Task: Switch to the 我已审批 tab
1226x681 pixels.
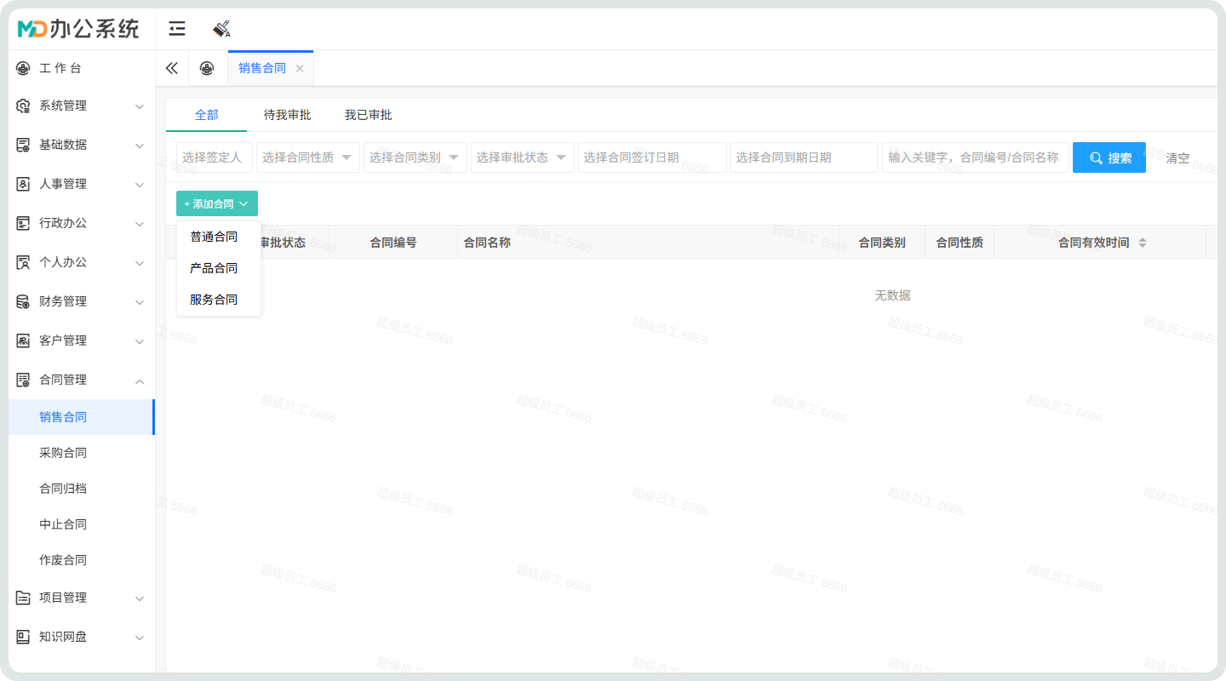Action: click(368, 115)
